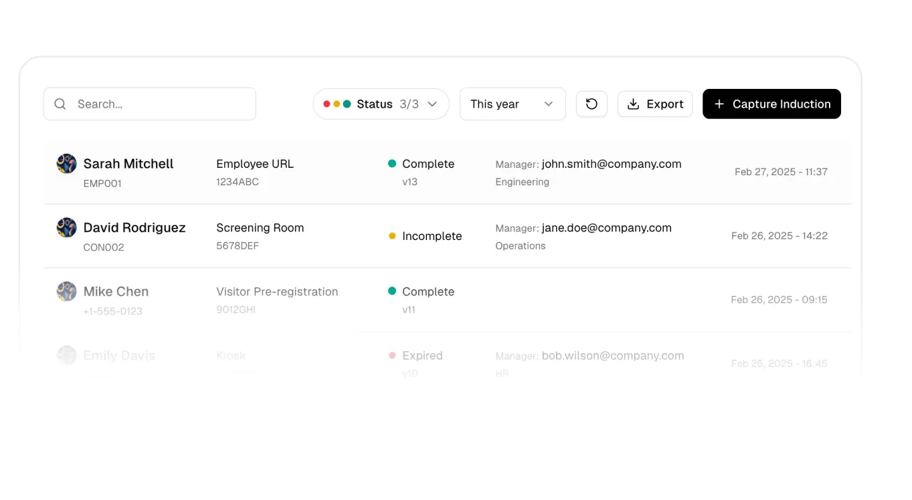This screenshot has height=500, width=912.
Task: Click the green Complete dot on Mike Chen's row
Action: pos(393,291)
